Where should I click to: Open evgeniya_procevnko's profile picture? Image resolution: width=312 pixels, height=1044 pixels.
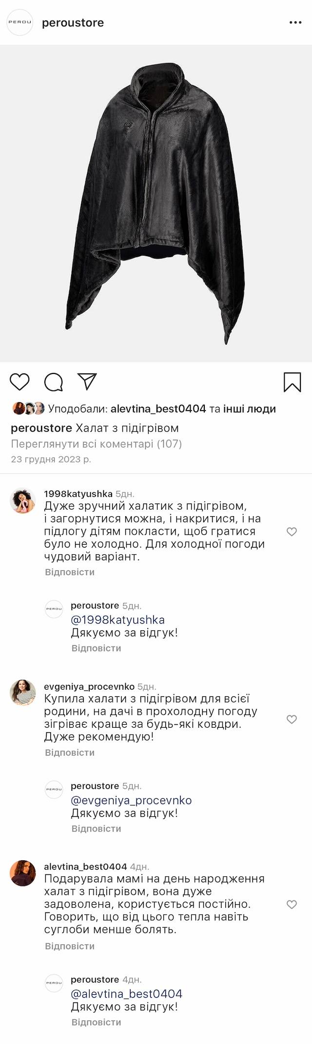click(x=23, y=692)
